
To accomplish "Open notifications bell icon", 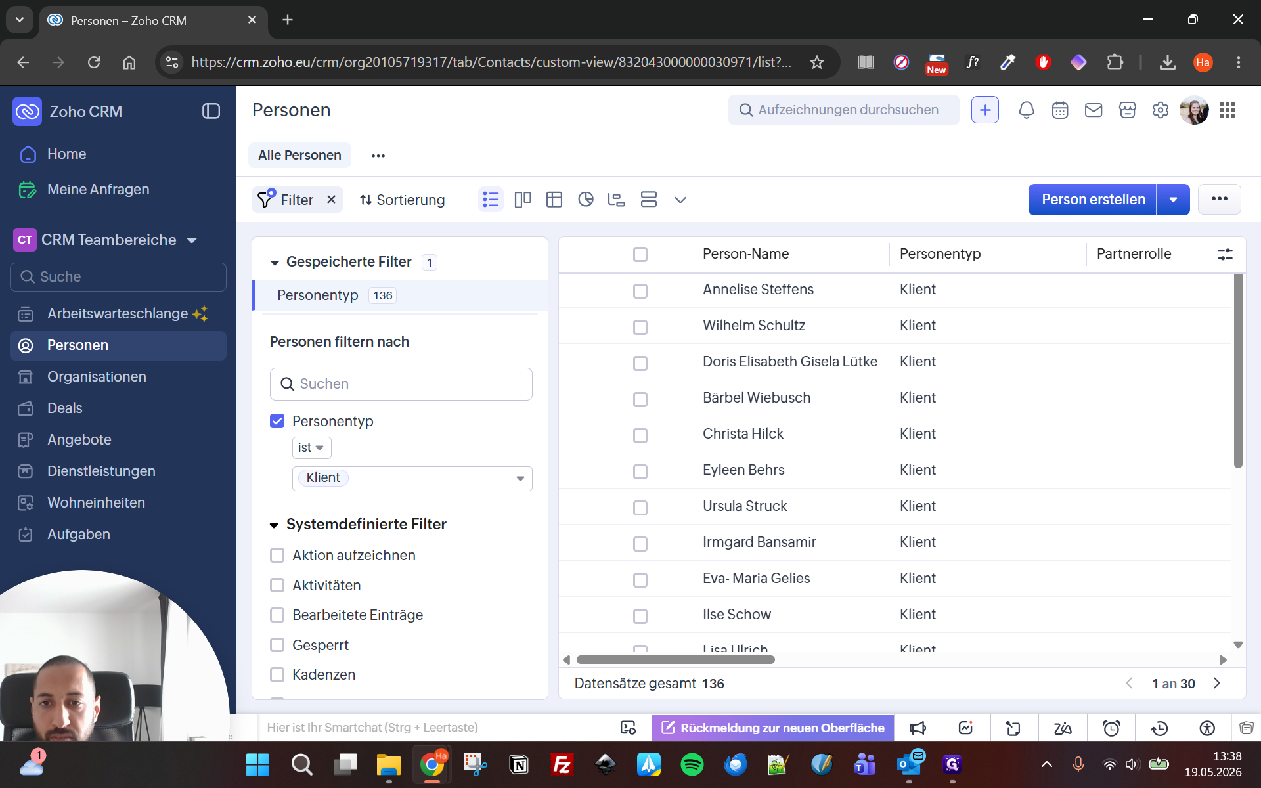I will (1027, 110).
